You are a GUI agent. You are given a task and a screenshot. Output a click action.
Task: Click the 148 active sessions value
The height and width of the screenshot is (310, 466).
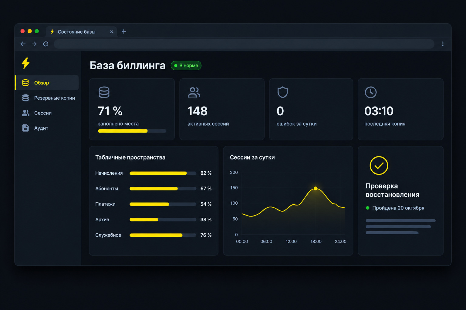[x=198, y=111]
